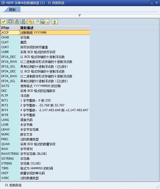Toggle the pin dialog icon
Screen dimensions: 160x189
coord(55,22)
